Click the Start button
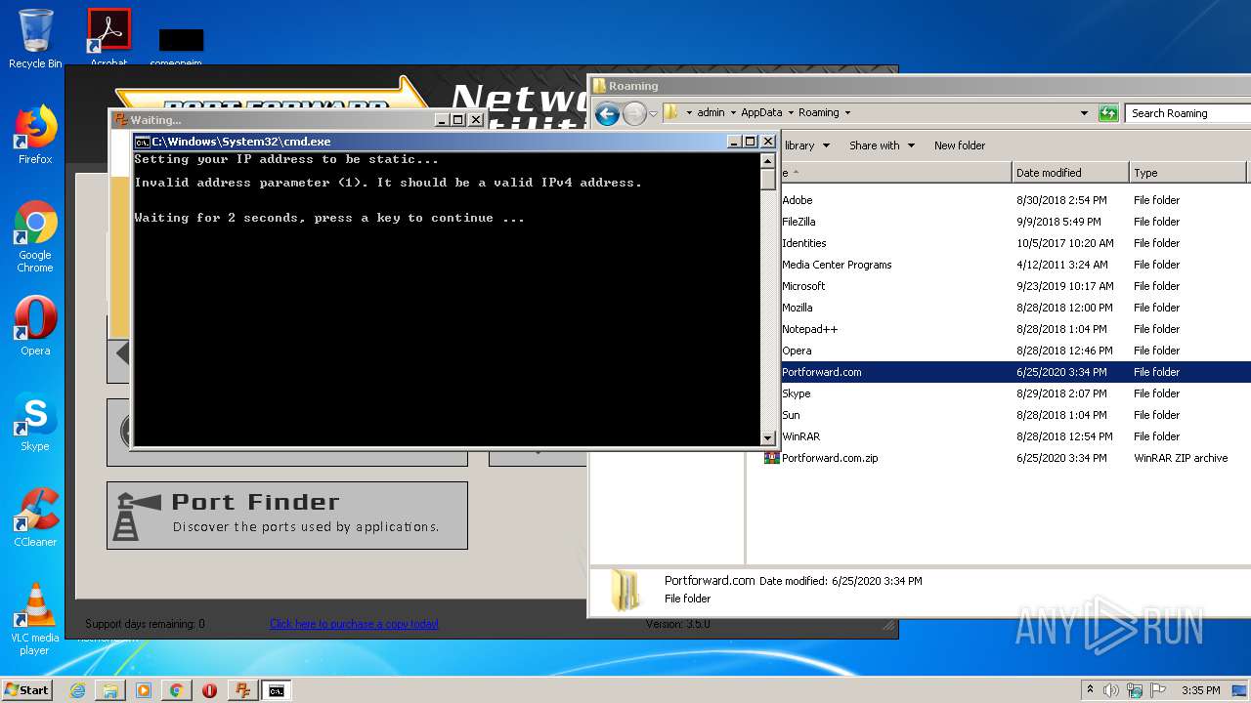The image size is (1251, 703). 26,690
